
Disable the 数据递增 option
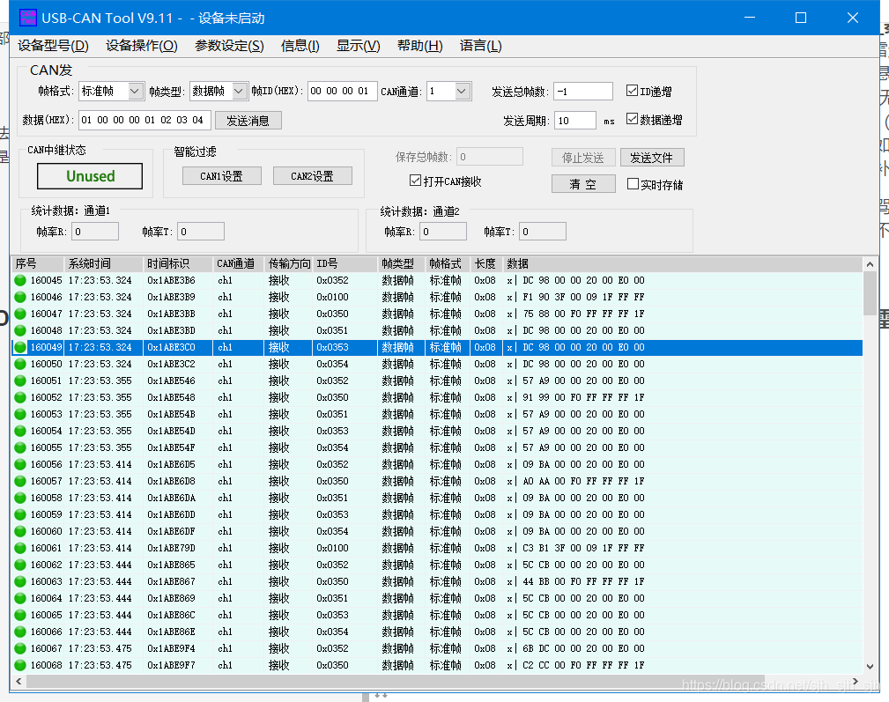[633, 121]
